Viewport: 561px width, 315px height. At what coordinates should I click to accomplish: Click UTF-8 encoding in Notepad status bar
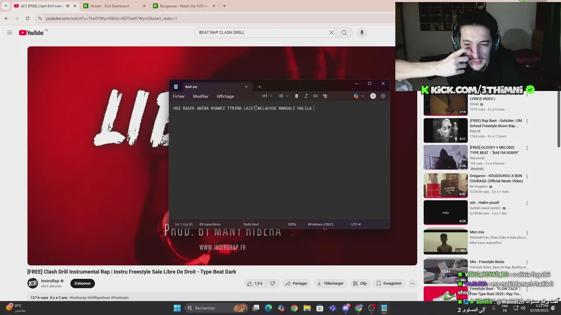[356, 224]
